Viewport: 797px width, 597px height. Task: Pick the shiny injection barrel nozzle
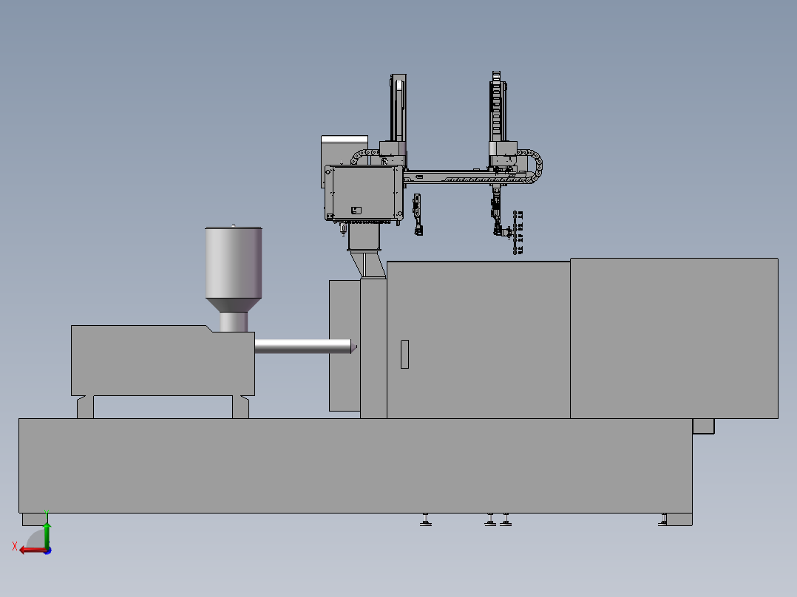pos(305,347)
